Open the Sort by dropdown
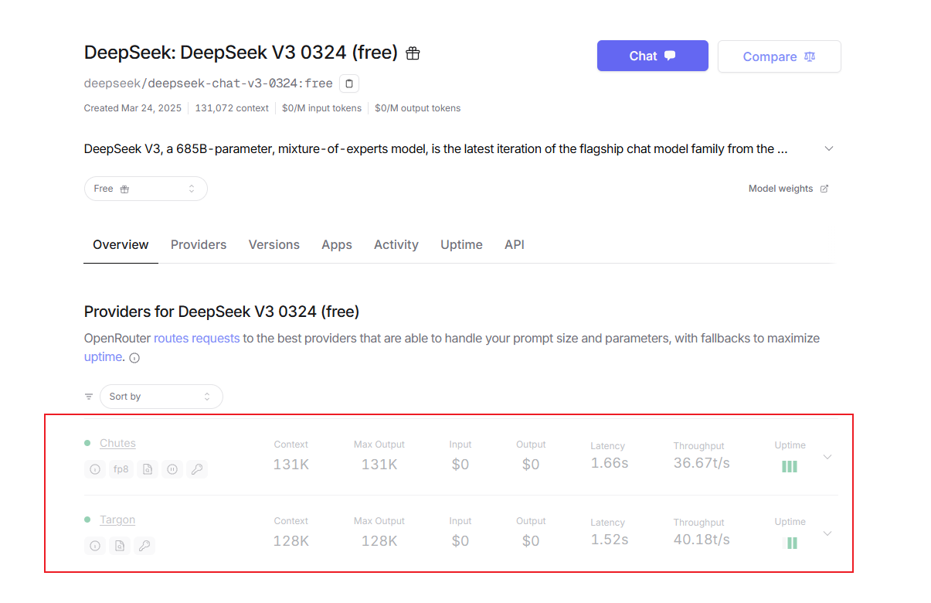Image resolution: width=931 pixels, height=603 pixels. click(x=161, y=397)
